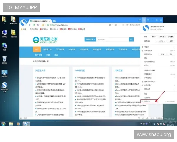The width and height of the screenshot is (177, 142).
Task: Click the skin shirt icon in title bar
Action: [x=148, y=20]
